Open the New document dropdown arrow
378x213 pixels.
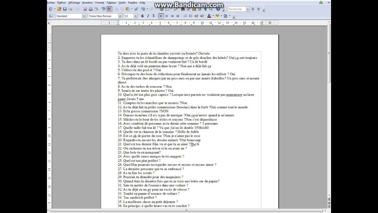tap(55, 9)
